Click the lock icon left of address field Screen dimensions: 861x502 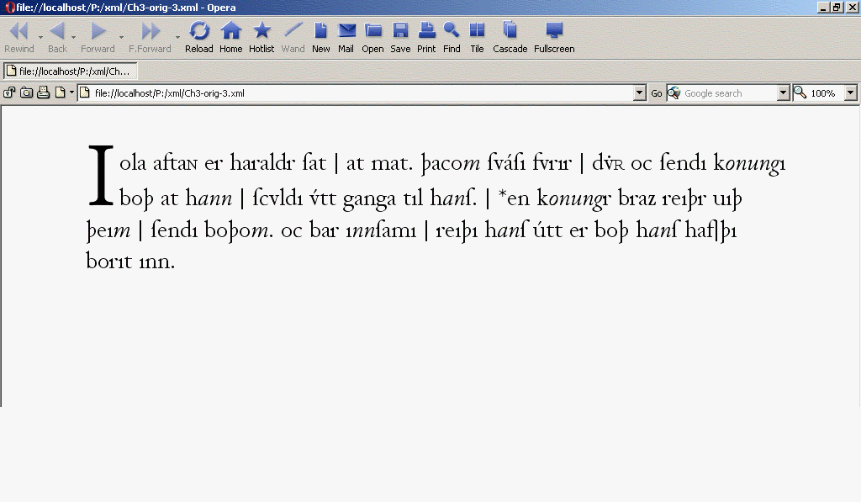point(10,92)
